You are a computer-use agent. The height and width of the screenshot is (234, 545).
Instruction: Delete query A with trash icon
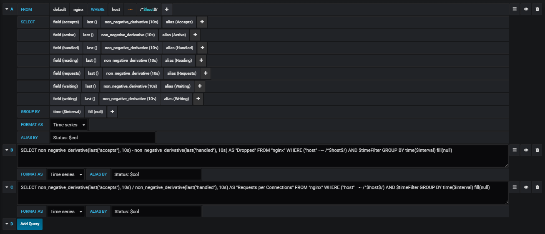(x=537, y=9)
